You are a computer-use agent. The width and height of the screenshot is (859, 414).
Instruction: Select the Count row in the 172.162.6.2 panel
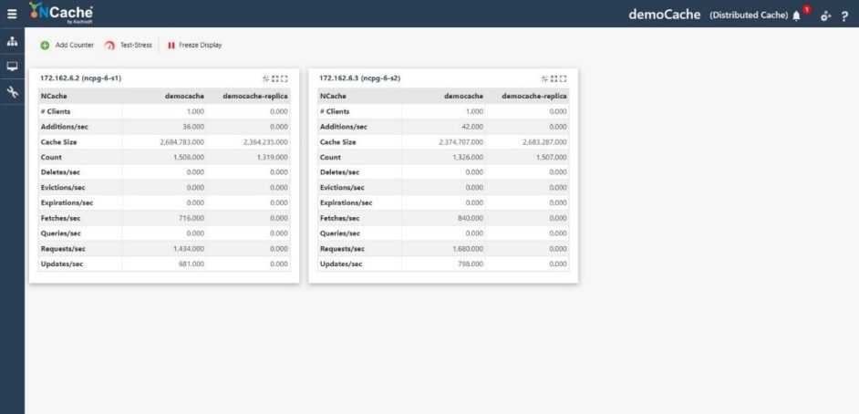coord(164,157)
